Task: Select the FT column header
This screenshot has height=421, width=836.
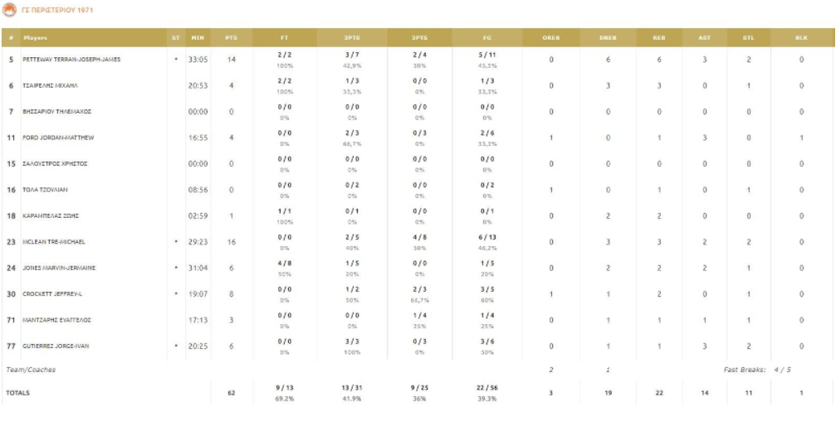Action: 285,37
